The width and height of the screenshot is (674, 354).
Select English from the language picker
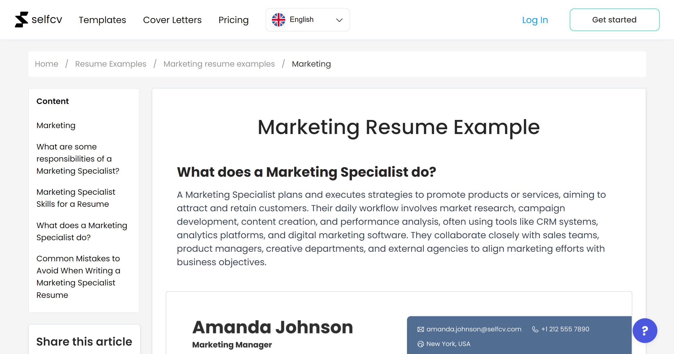[302, 19]
